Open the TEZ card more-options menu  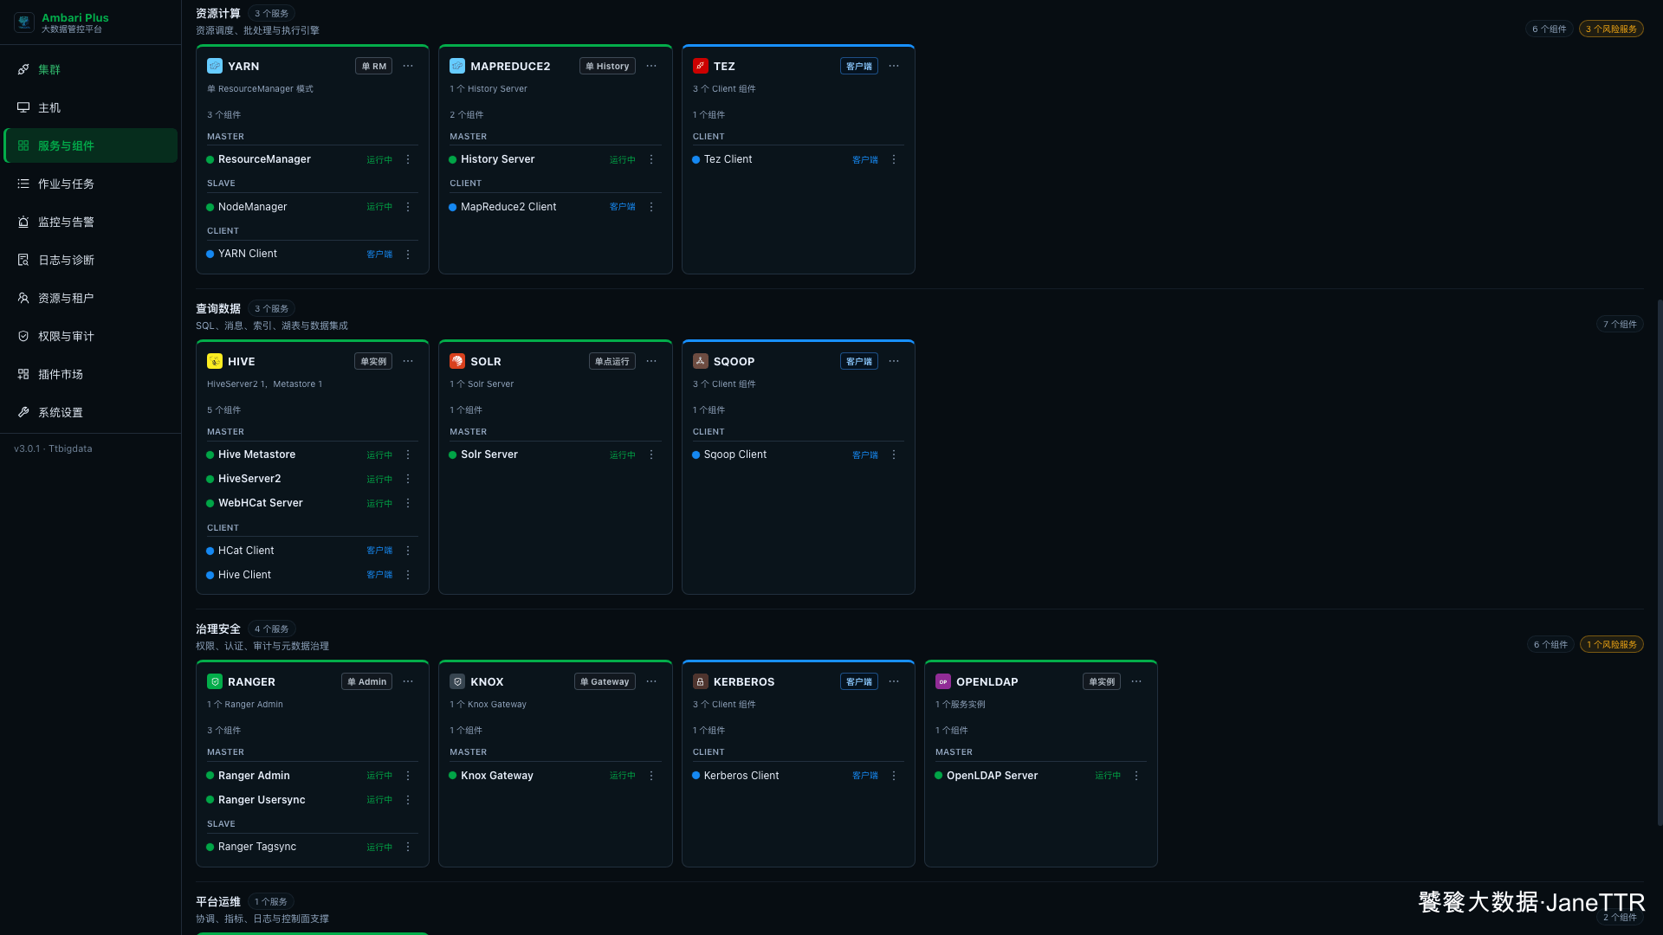(x=894, y=66)
